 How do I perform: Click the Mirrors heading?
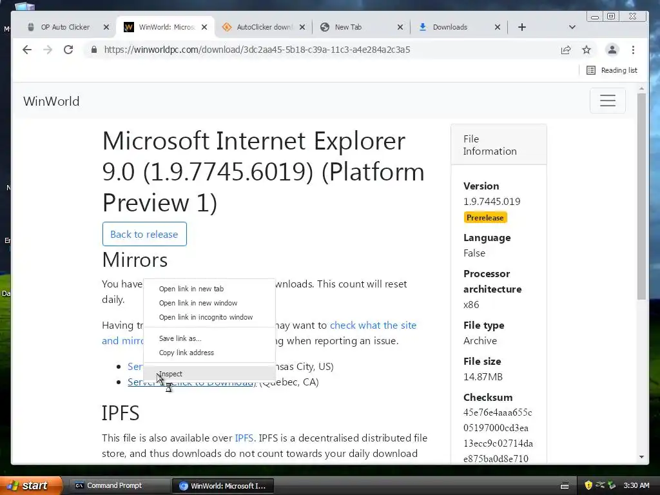[x=135, y=260]
